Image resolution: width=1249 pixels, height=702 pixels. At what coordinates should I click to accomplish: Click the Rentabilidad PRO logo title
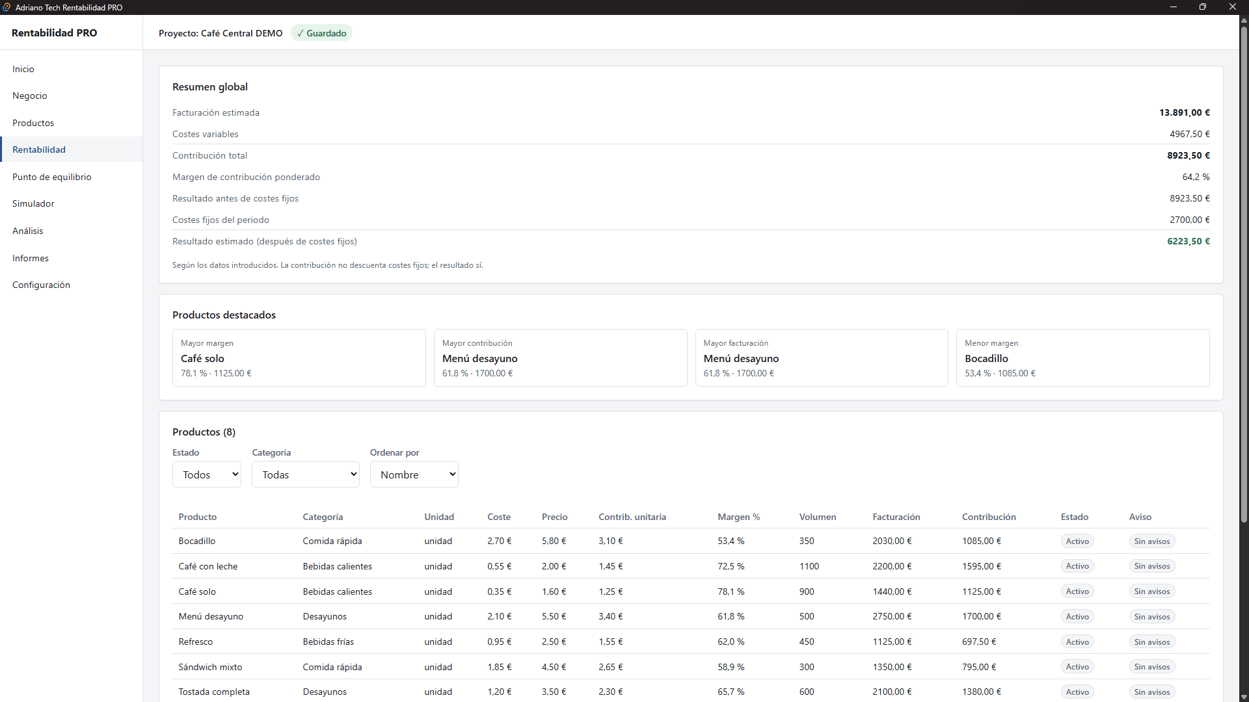[54, 32]
